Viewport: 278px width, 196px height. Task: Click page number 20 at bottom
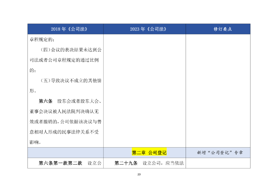[x=139, y=174]
